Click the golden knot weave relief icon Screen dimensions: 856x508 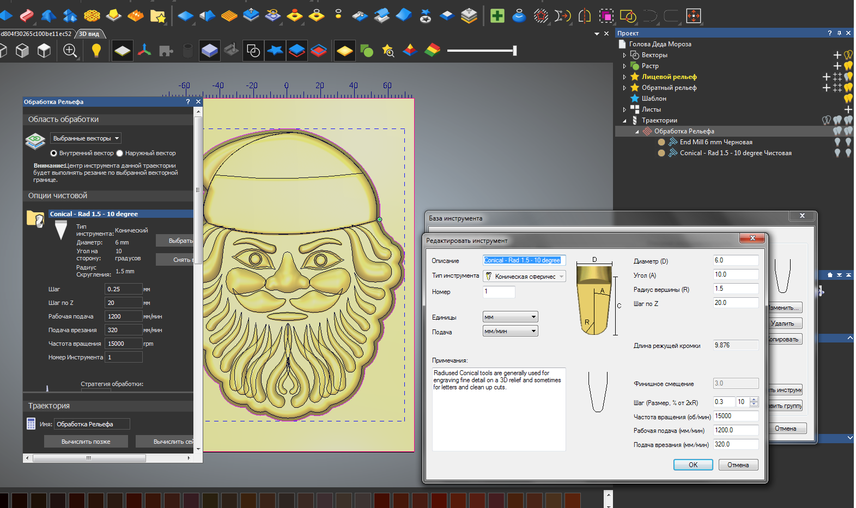tap(92, 16)
